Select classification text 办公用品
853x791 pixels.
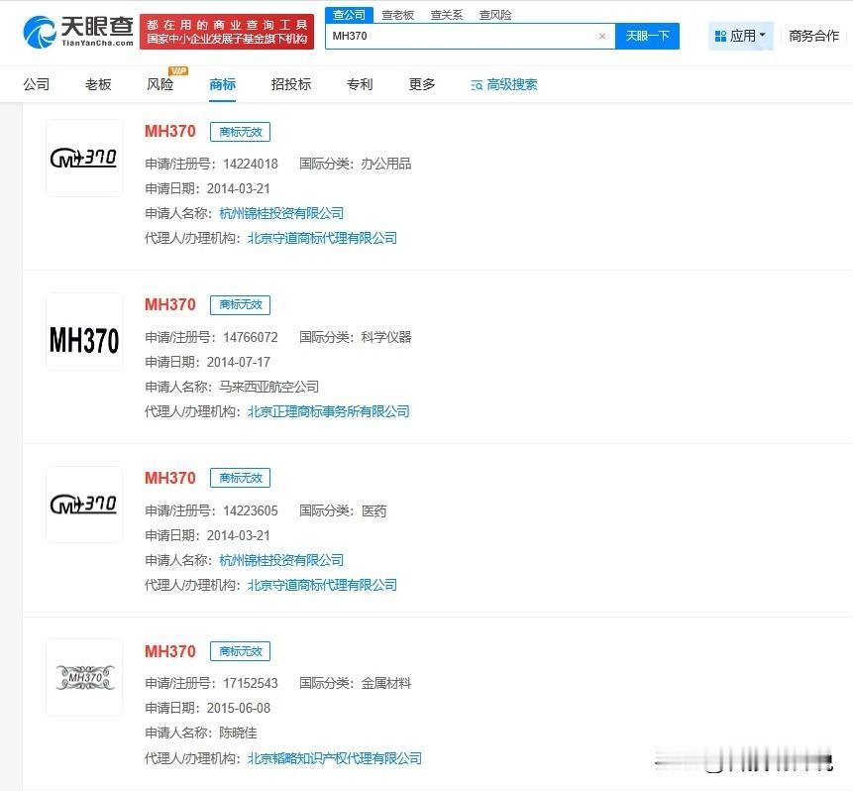[x=386, y=164]
